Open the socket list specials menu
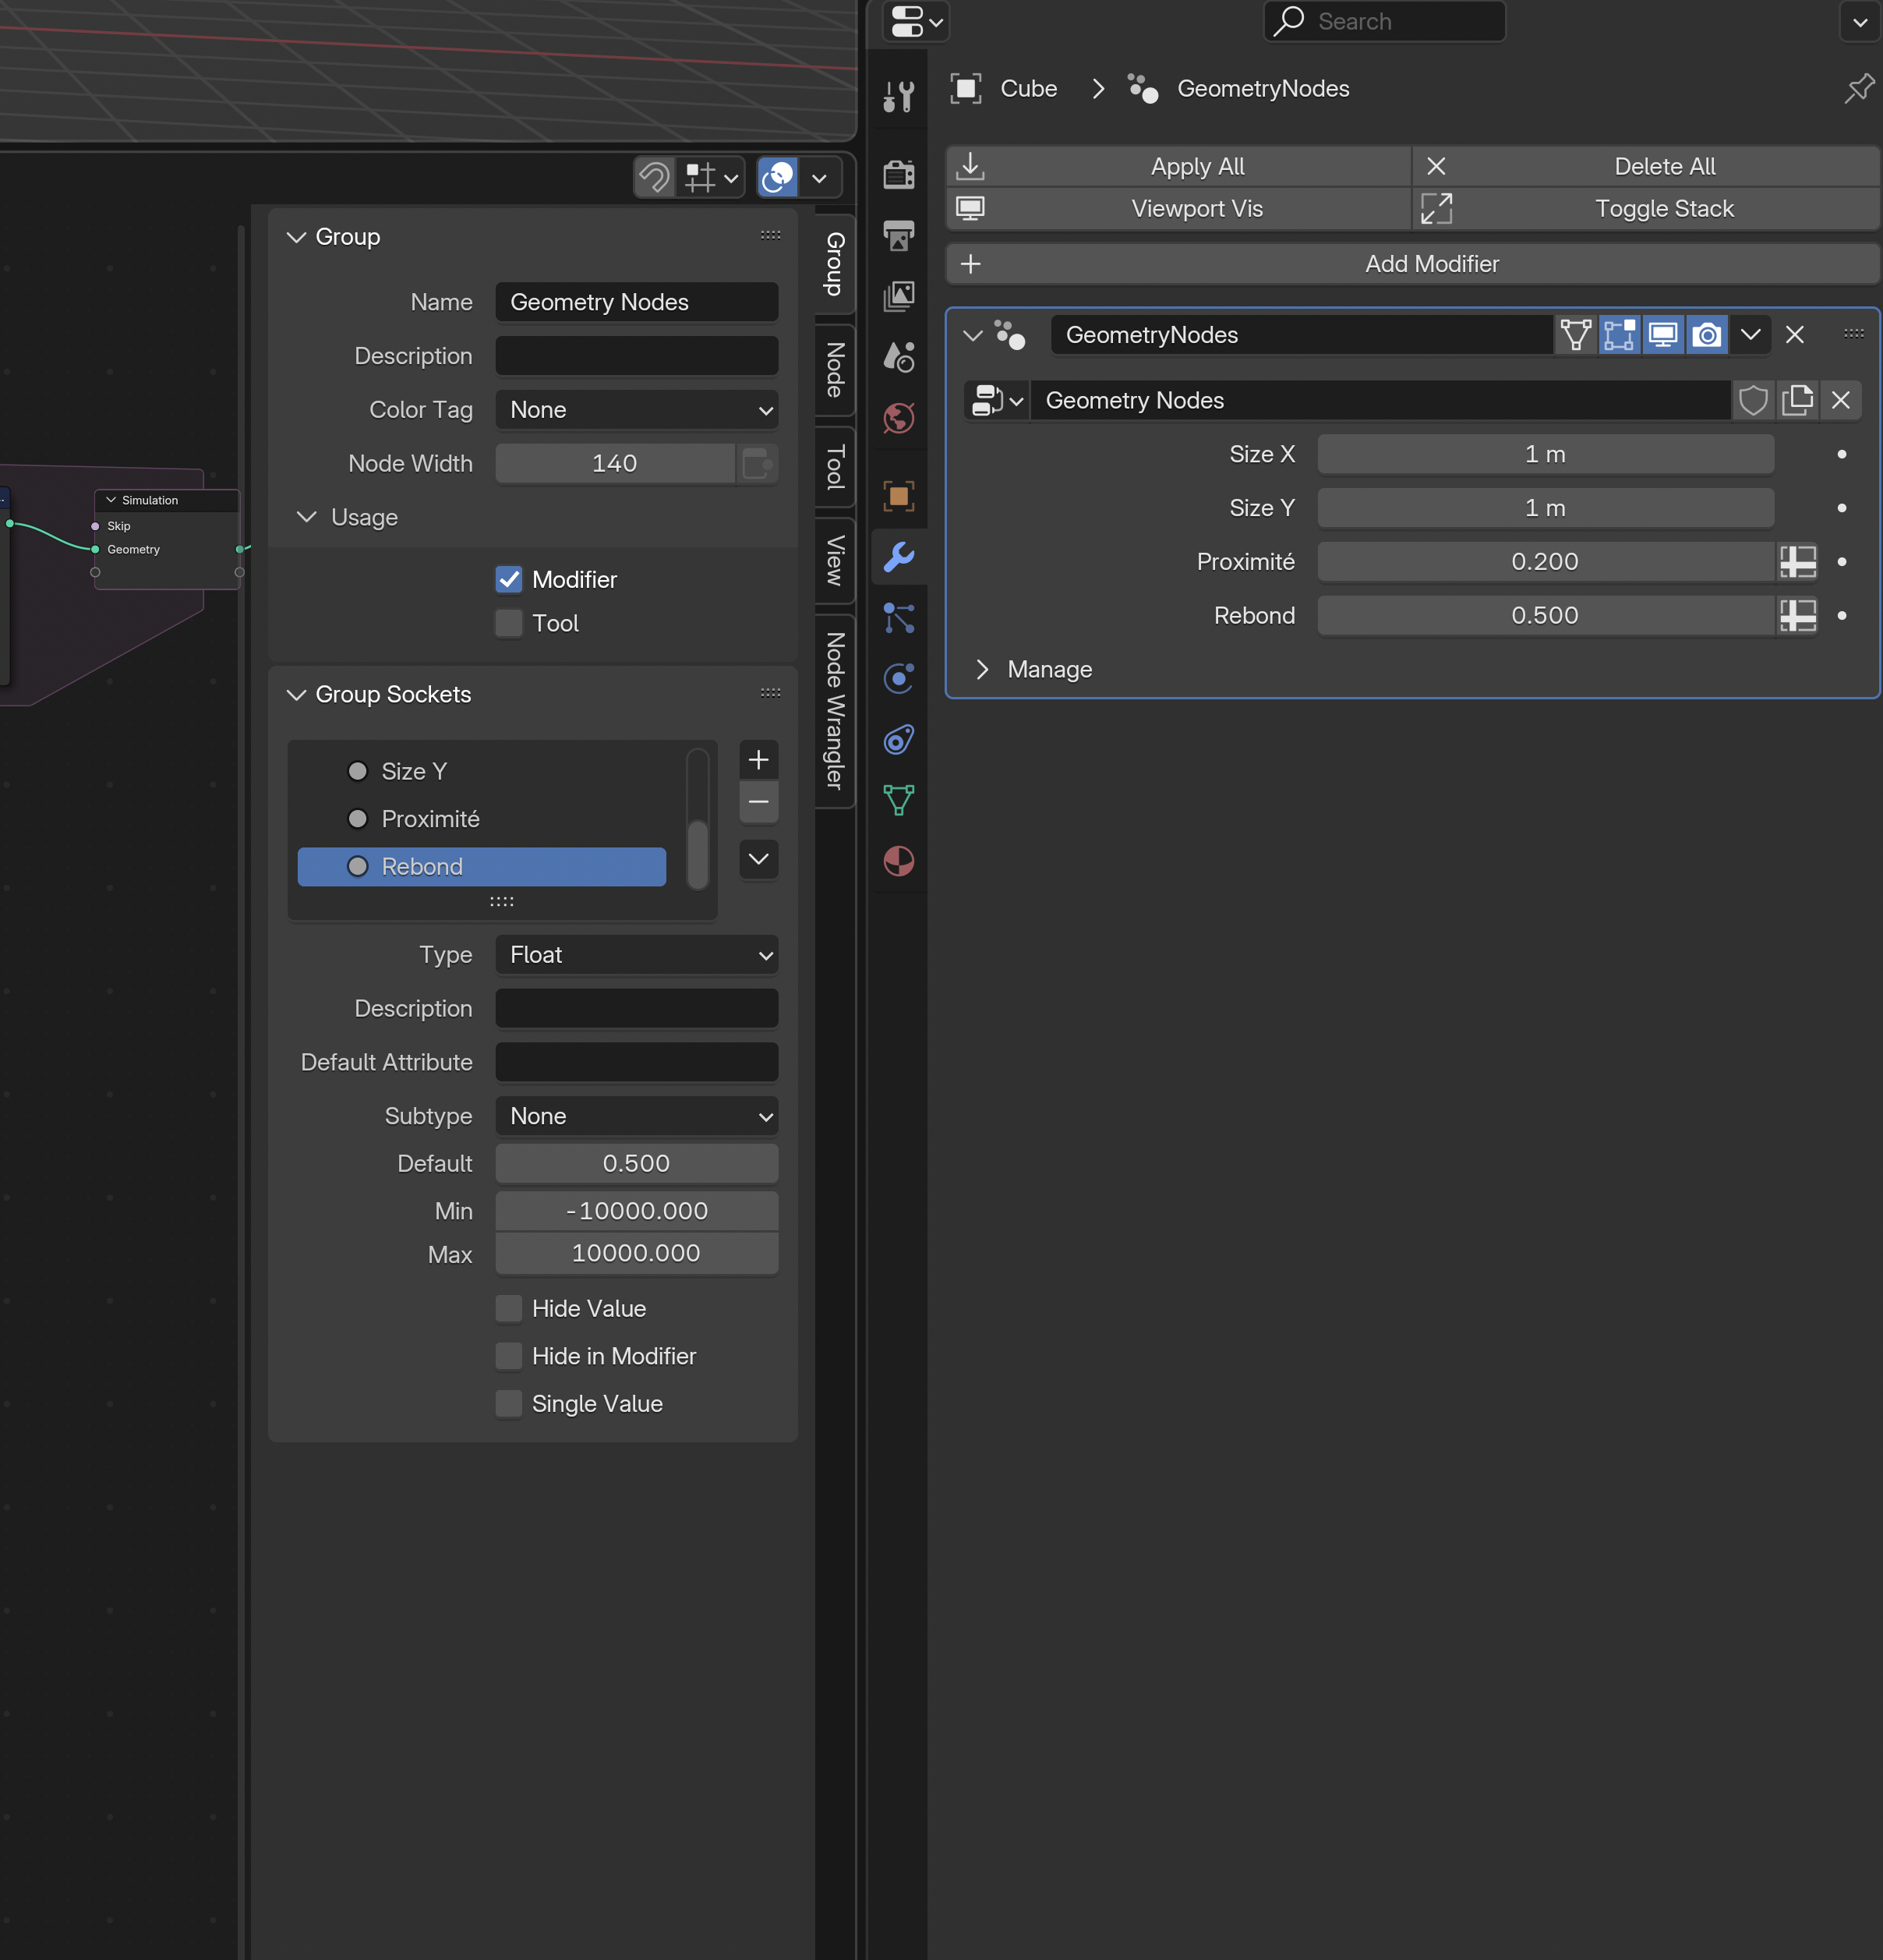This screenshot has width=1883, height=1960. click(x=758, y=859)
